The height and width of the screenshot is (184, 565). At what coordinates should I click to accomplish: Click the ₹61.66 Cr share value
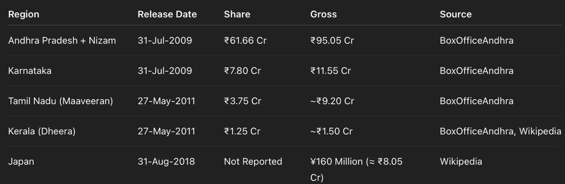[x=245, y=41]
